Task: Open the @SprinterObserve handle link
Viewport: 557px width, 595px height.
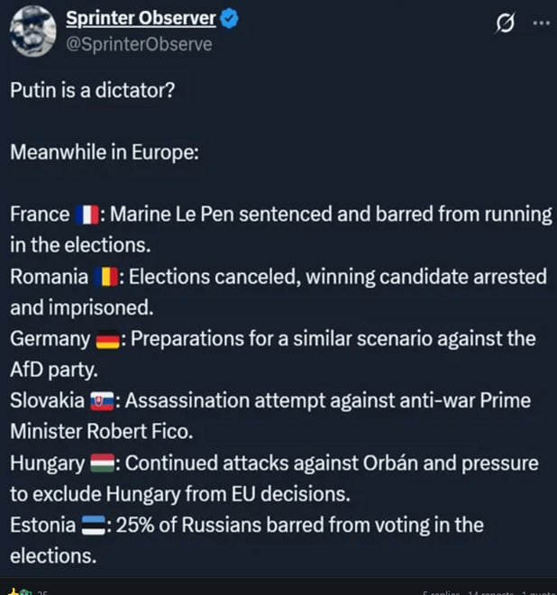Action: click(139, 43)
